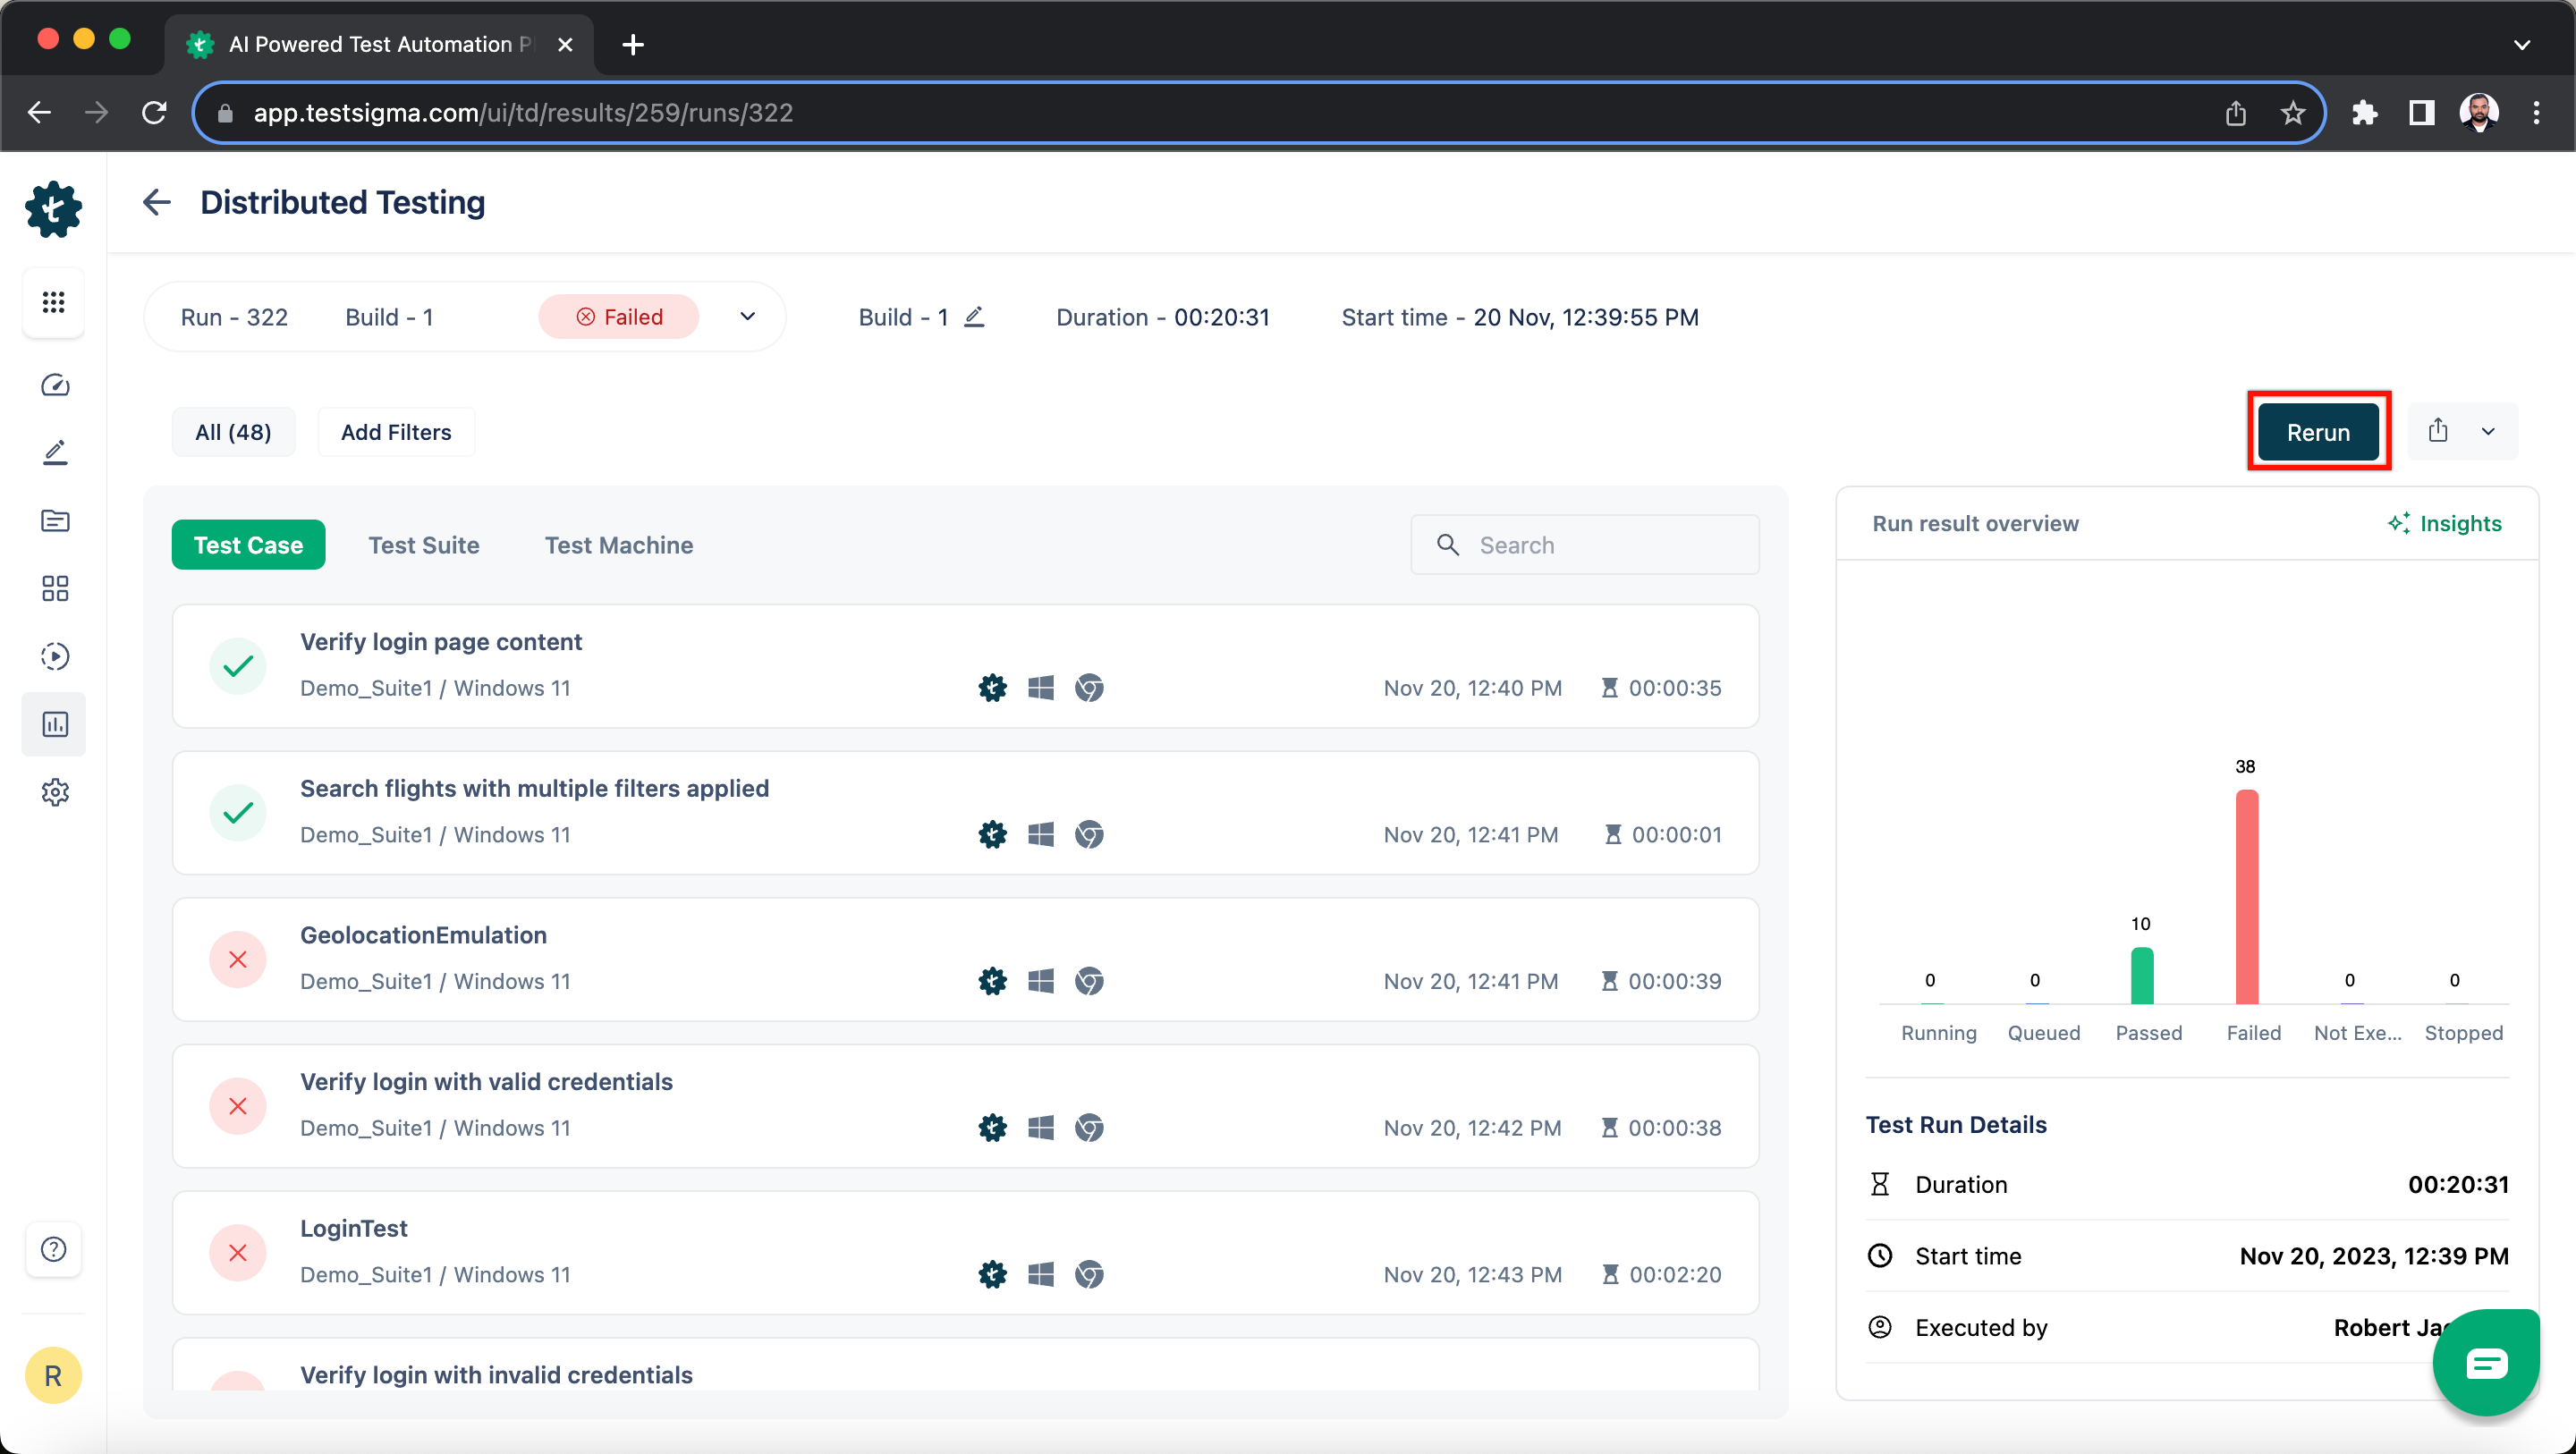The height and width of the screenshot is (1454, 2576).
Task: Open the run results chart icon in sidebar
Action: 55,724
